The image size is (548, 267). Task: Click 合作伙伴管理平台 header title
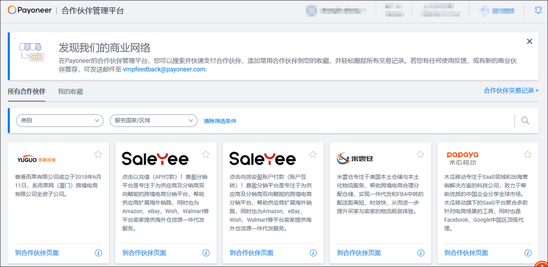[x=93, y=11]
